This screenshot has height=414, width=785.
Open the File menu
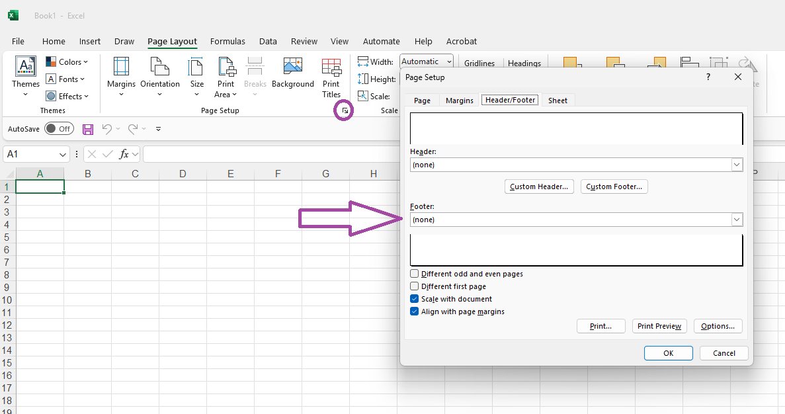[18, 41]
